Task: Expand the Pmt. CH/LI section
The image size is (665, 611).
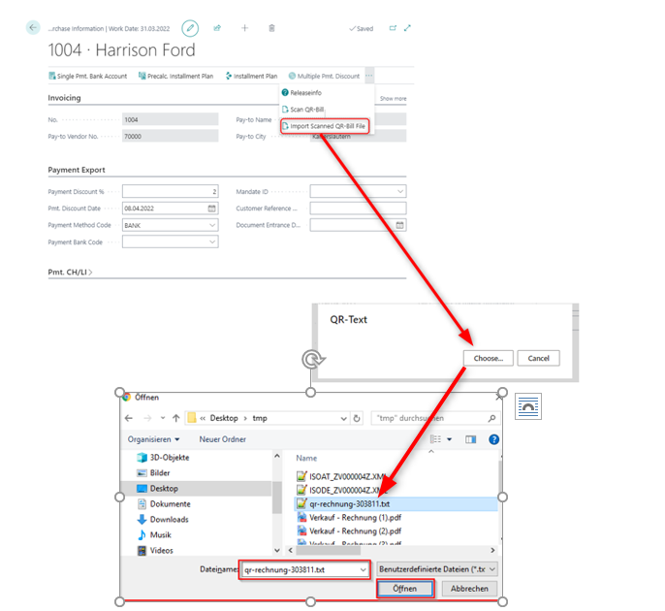Action: 70,273
